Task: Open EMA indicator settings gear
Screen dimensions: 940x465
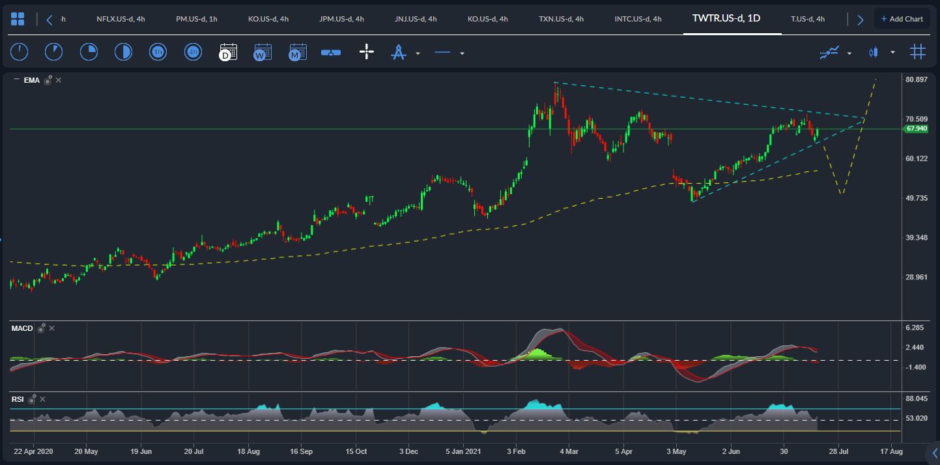Action: [x=48, y=80]
